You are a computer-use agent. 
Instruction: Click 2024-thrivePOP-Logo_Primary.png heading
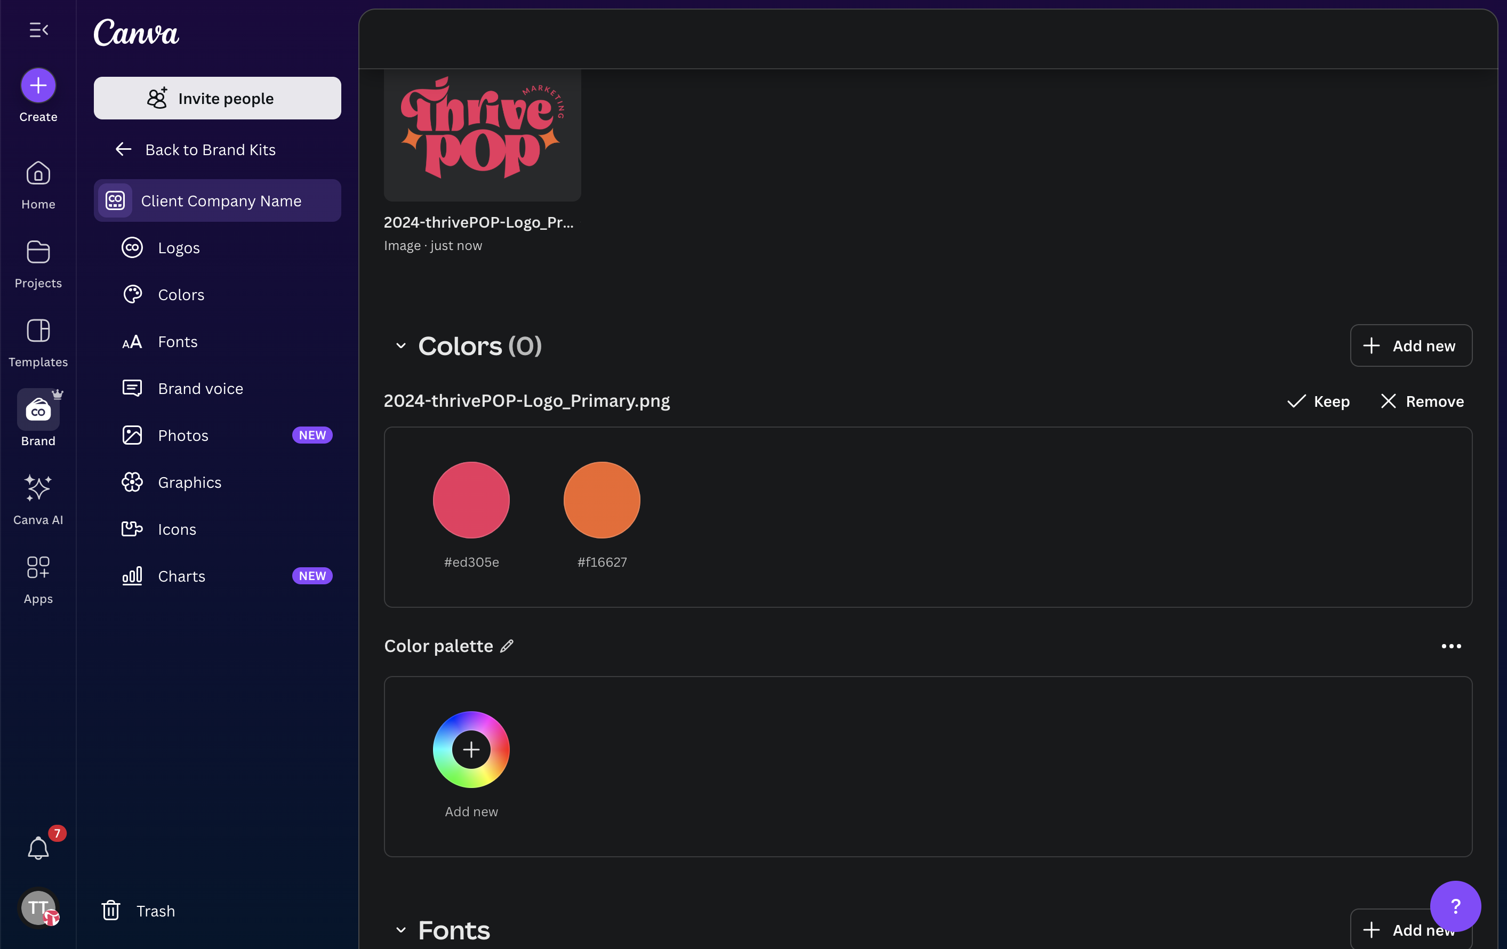526,400
